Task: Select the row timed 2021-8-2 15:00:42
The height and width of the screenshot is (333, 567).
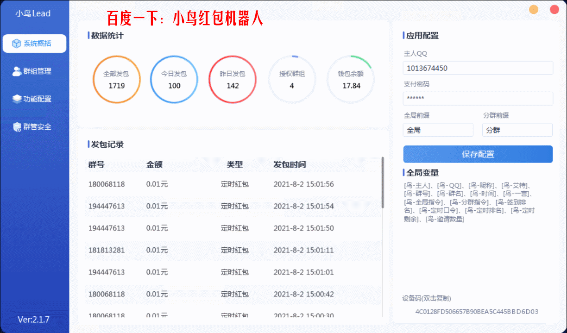Action: [233, 294]
